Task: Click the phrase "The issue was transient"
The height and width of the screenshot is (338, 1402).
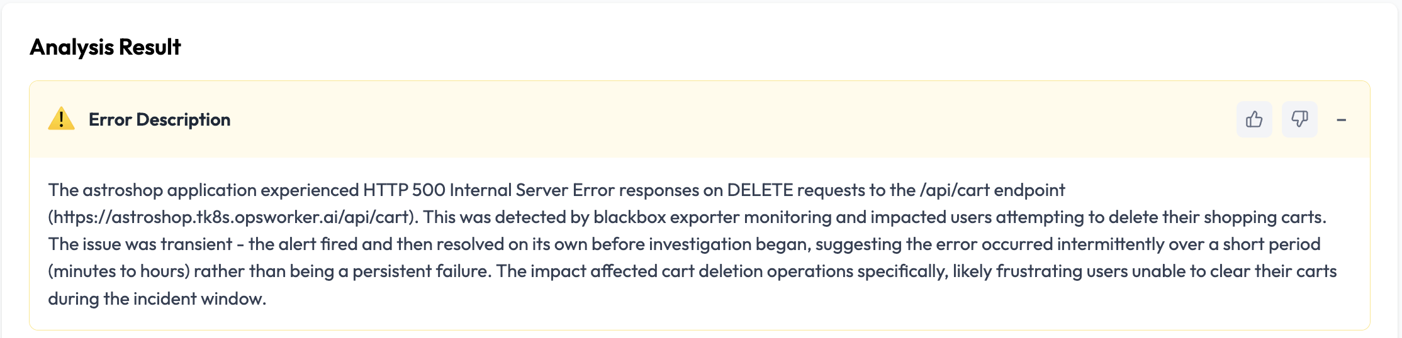Action: pyautogui.click(x=140, y=244)
